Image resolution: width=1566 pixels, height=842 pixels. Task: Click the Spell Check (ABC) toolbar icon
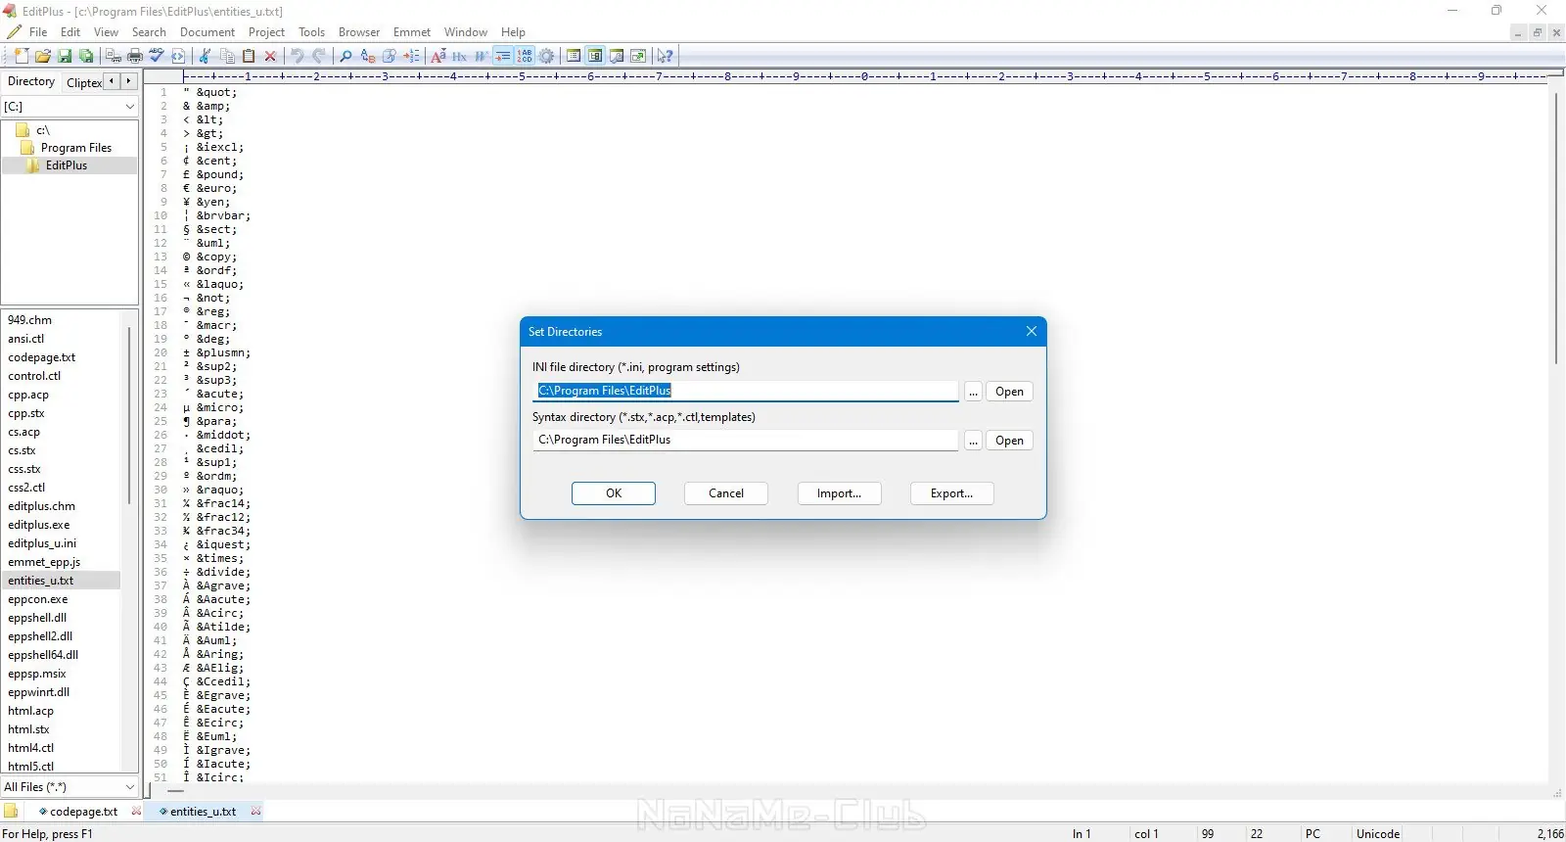click(x=157, y=56)
